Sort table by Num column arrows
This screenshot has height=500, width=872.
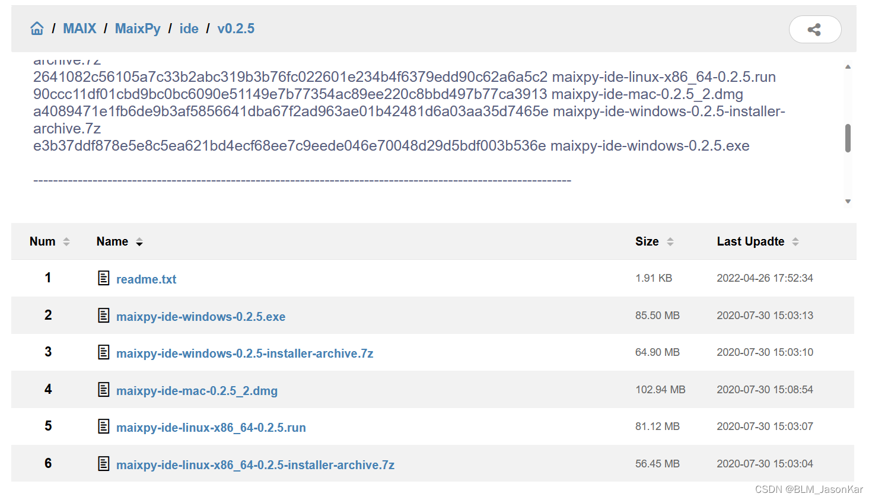point(66,241)
